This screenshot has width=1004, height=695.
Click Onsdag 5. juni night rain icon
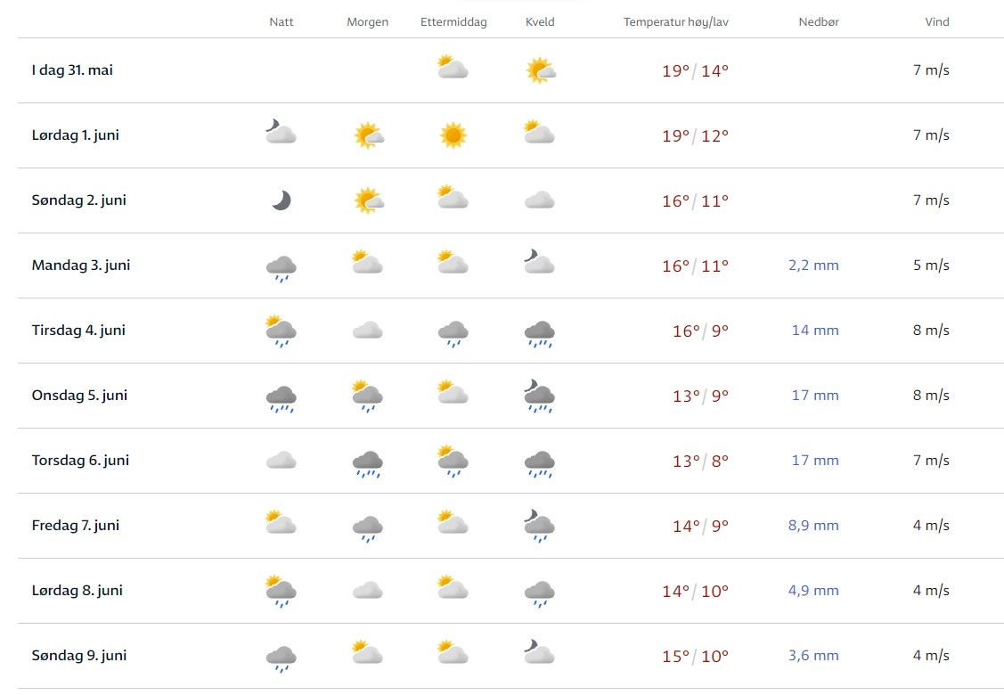[282, 397]
